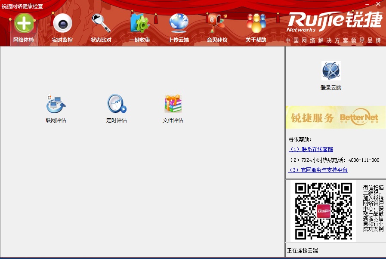Click the 正在连接云端 status bar text

point(303,250)
